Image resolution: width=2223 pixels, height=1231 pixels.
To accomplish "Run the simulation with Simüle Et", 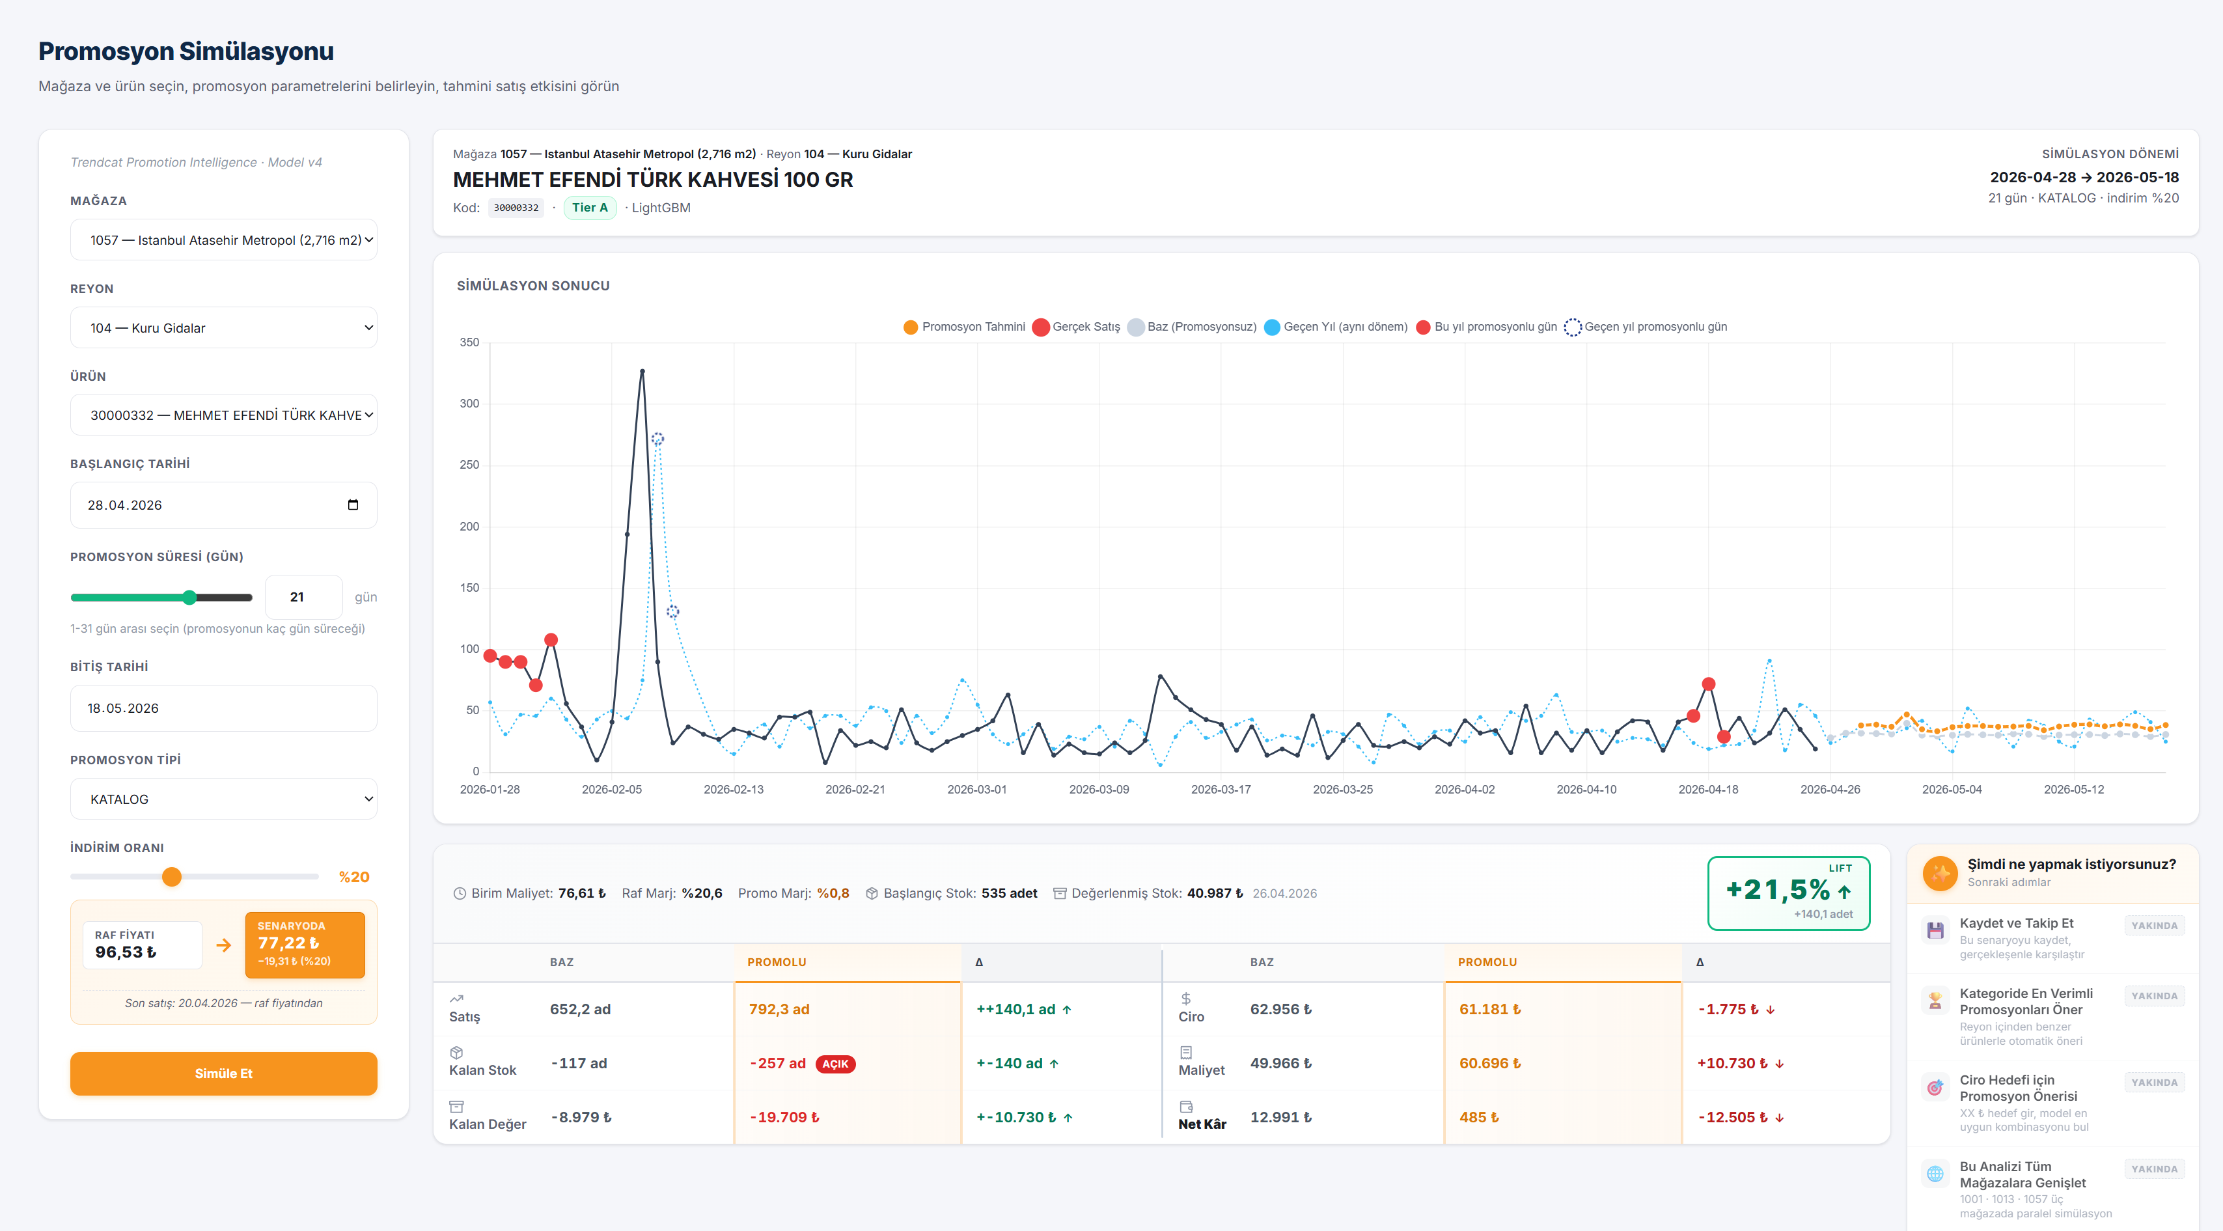I will click(223, 1074).
